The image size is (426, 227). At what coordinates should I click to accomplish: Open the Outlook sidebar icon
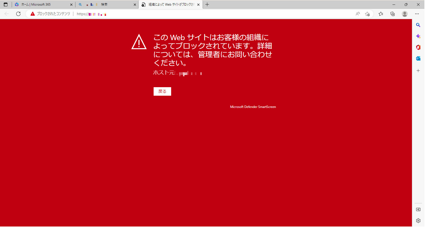point(418,58)
